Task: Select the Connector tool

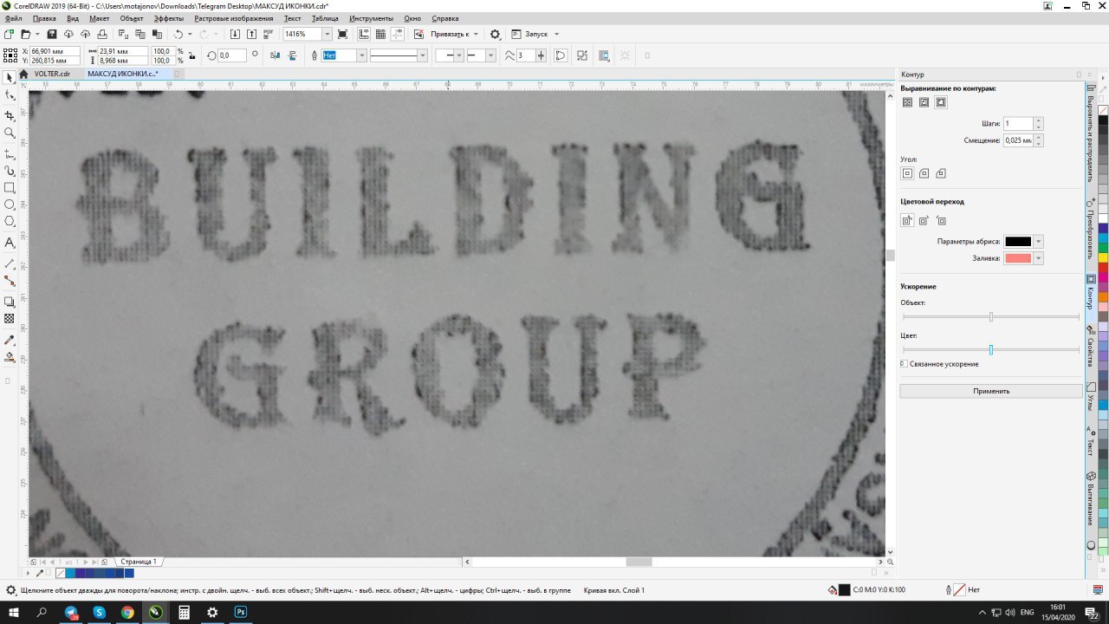Action: tap(10, 281)
